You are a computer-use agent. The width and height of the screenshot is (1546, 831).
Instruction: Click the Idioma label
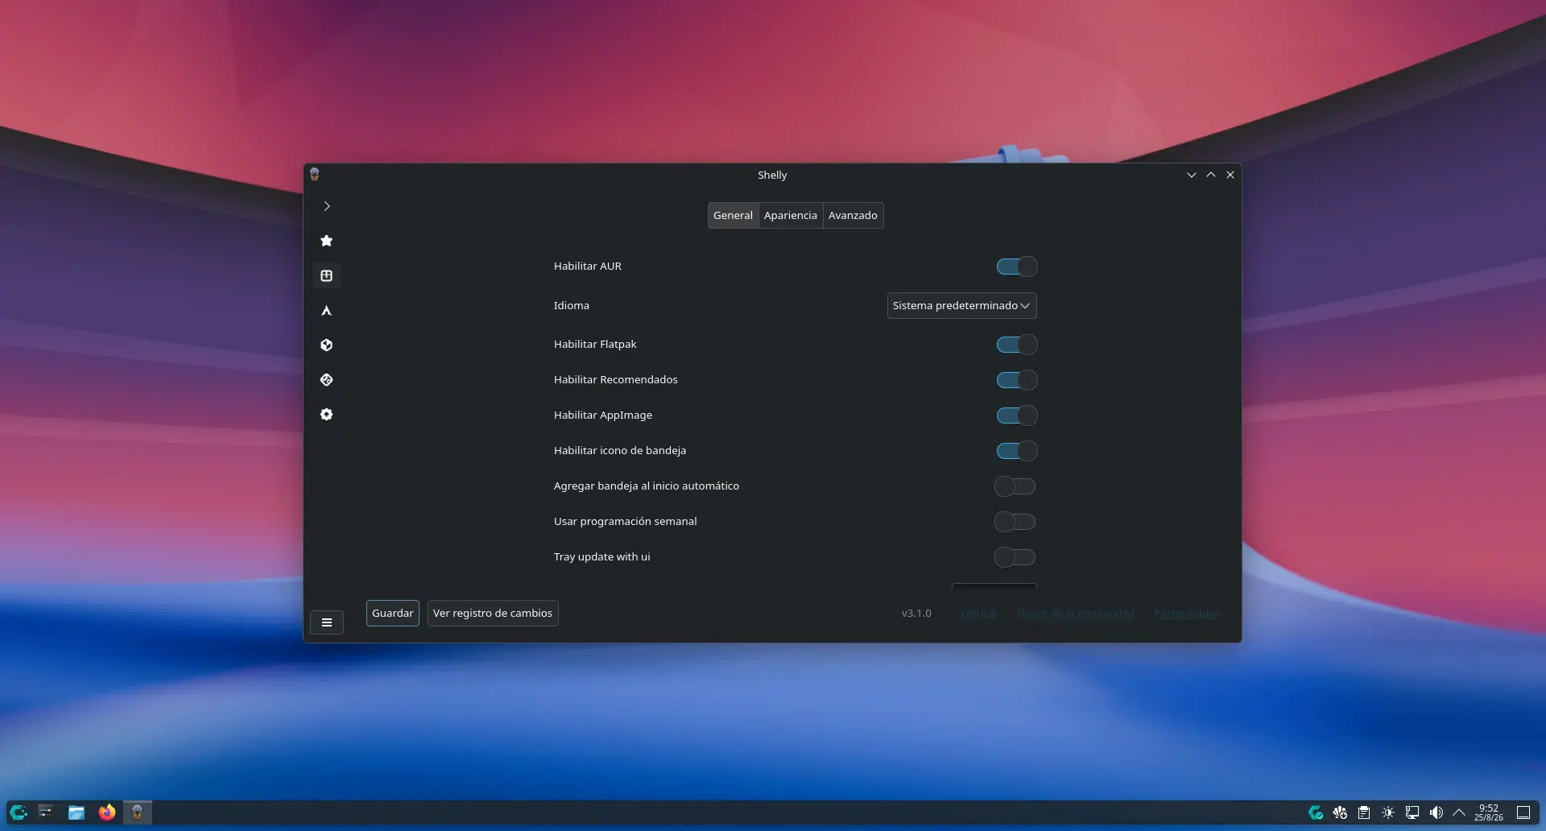[x=572, y=306]
